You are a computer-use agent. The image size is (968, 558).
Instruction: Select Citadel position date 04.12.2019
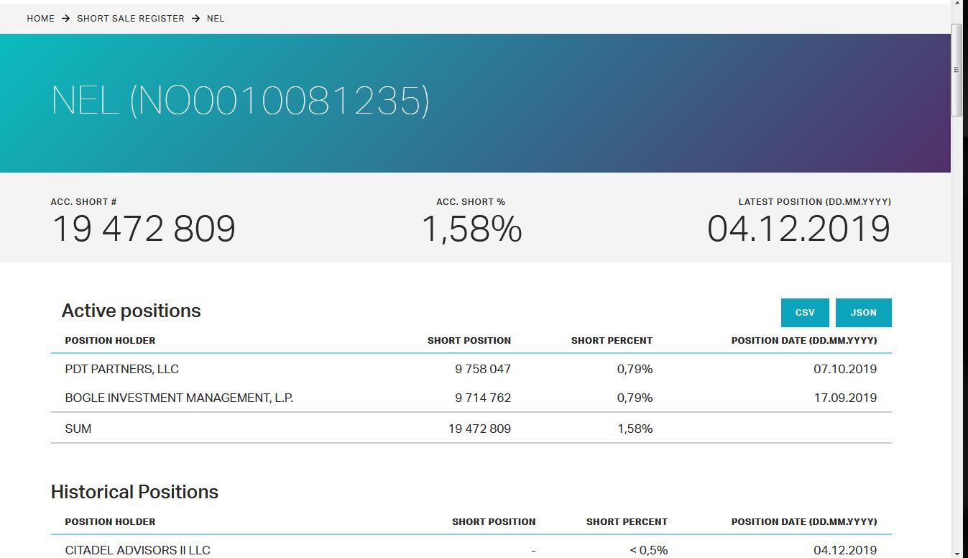tap(845, 551)
